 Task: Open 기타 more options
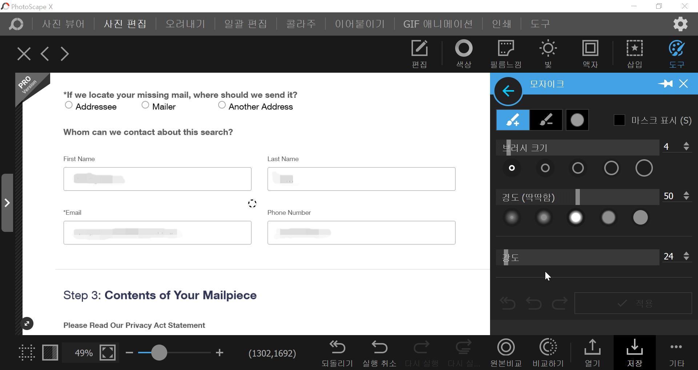coord(676,353)
